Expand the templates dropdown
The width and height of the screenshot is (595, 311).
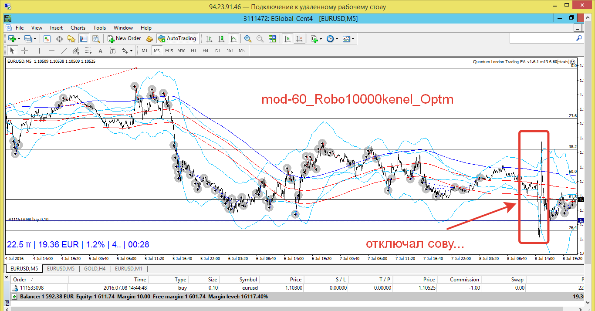(x=348, y=39)
